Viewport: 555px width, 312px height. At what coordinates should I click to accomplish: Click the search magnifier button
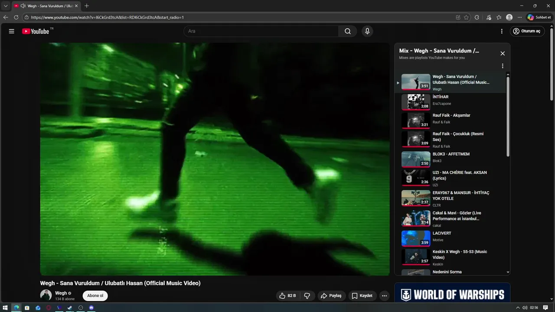pos(348,31)
